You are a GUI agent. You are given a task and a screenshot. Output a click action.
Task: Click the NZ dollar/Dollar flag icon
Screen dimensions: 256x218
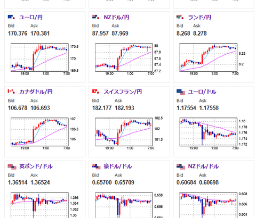181,166
